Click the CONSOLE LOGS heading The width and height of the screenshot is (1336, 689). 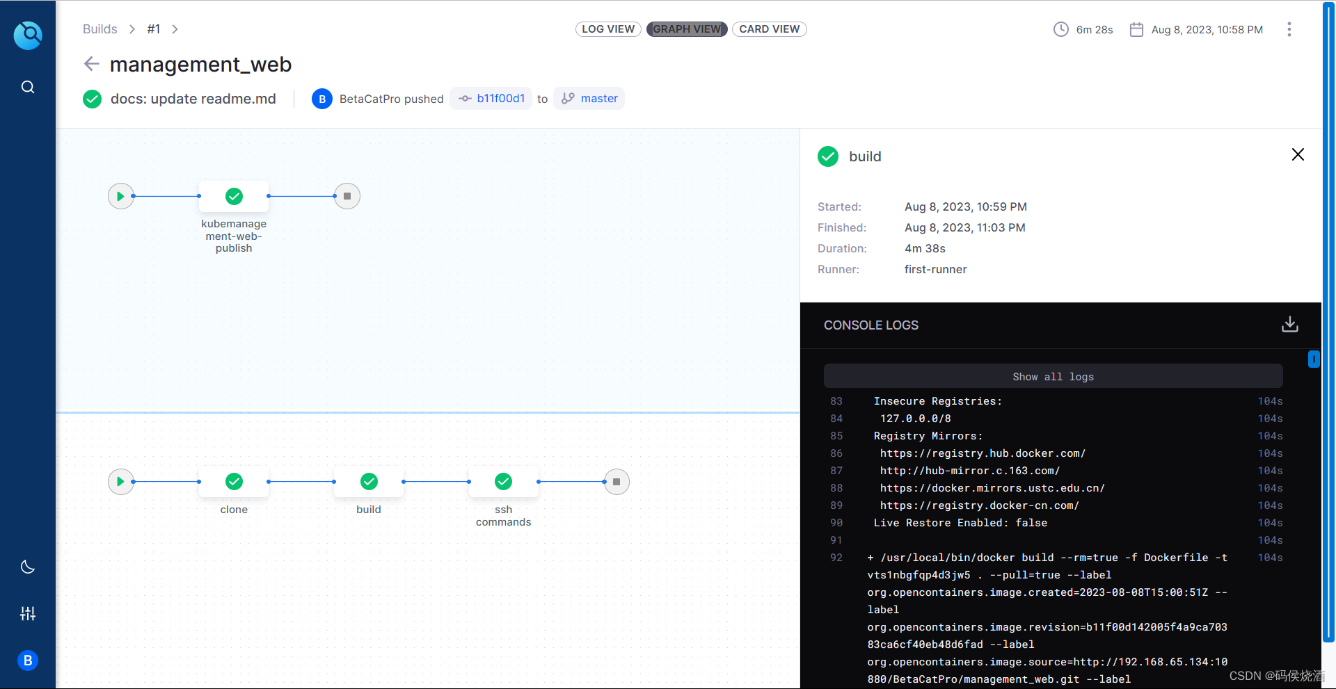coord(871,325)
